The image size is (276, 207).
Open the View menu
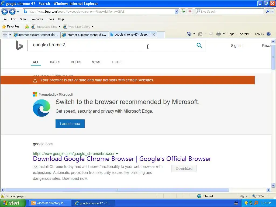(23, 19)
